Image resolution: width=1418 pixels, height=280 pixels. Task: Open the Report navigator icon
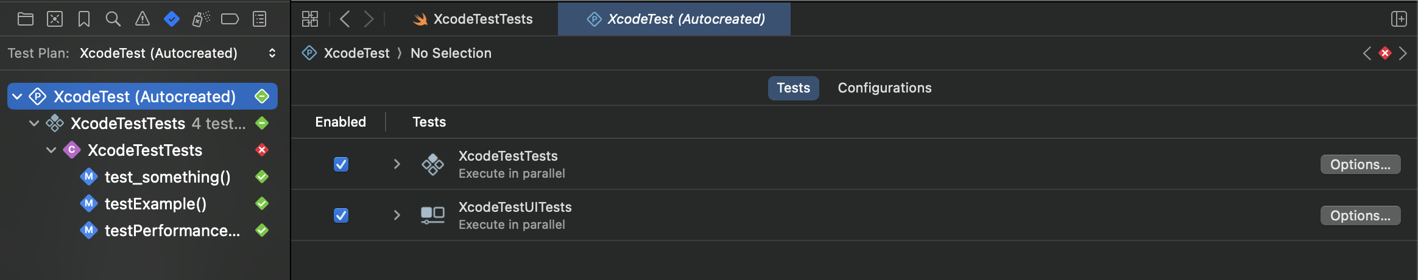coord(259,19)
